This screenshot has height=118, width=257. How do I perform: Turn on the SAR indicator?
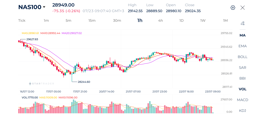click(x=243, y=68)
